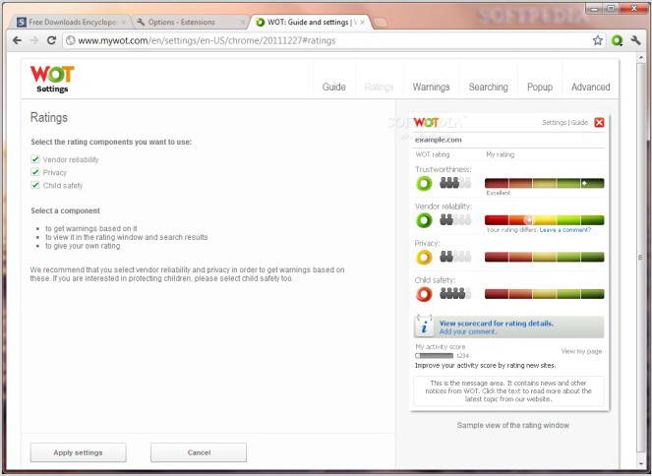Close the WOT rating window sample
Viewport: 652px width, 476px height.
tap(599, 122)
